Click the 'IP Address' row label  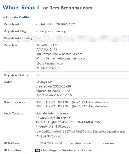click(x=12, y=143)
